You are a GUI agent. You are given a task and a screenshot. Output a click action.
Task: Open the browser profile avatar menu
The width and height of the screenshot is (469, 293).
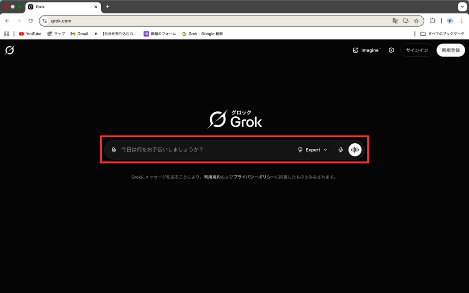[x=450, y=21]
